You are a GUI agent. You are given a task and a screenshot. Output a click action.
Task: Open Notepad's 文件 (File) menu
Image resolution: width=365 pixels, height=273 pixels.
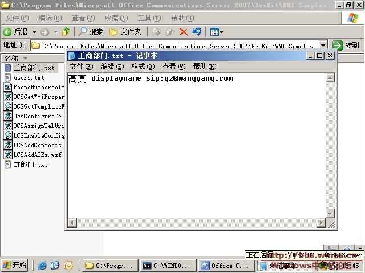[80, 67]
